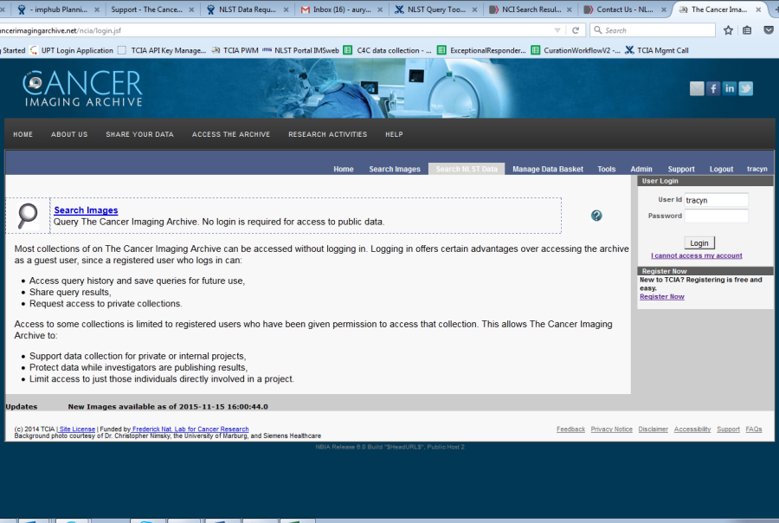Close the 'NLST Query Too...' tab

pos(475,10)
